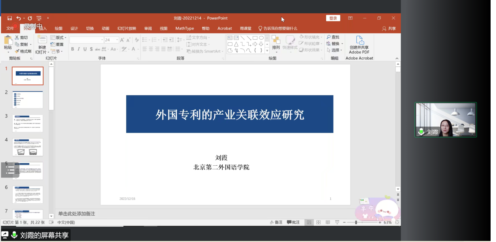Switch to Slide Sorter view icon

coord(318,222)
